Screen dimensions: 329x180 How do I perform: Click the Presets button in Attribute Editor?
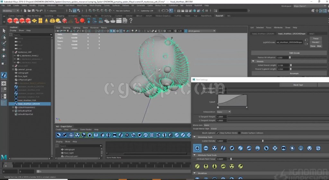(x=316, y=42)
